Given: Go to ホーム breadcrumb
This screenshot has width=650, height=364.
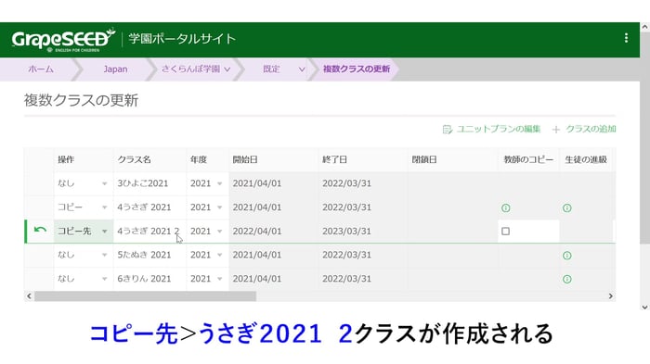Looking at the screenshot, I should pos(41,69).
